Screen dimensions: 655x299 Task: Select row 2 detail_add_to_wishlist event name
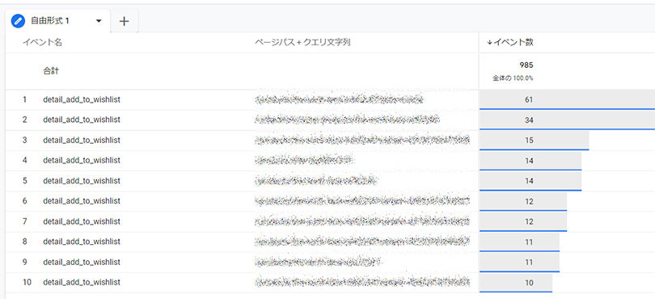coord(82,120)
